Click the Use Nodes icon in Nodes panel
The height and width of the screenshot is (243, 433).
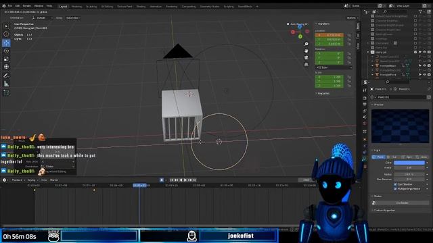pyautogui.click(x=373, y=202)
